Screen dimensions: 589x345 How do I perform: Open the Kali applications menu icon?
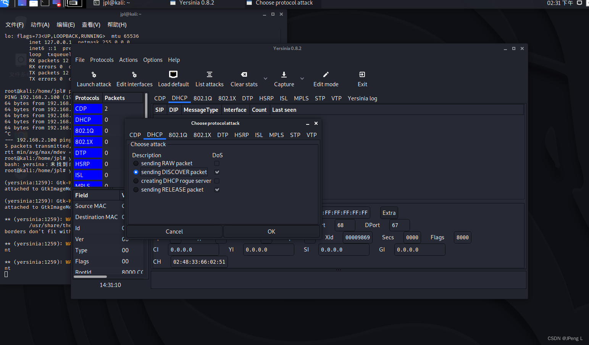(5, 3)
